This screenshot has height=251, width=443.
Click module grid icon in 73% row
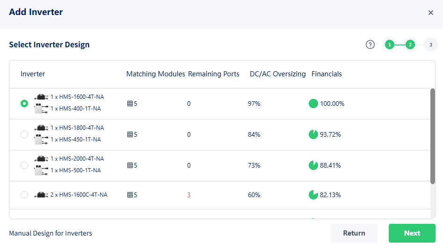(130, 165)
